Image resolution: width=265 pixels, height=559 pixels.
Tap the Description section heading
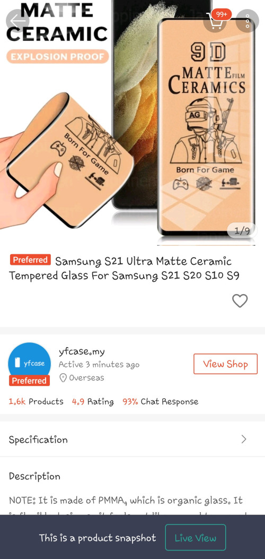coord(34,476)
